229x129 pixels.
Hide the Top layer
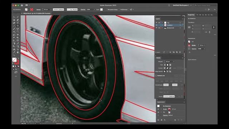tap(156, 23)
